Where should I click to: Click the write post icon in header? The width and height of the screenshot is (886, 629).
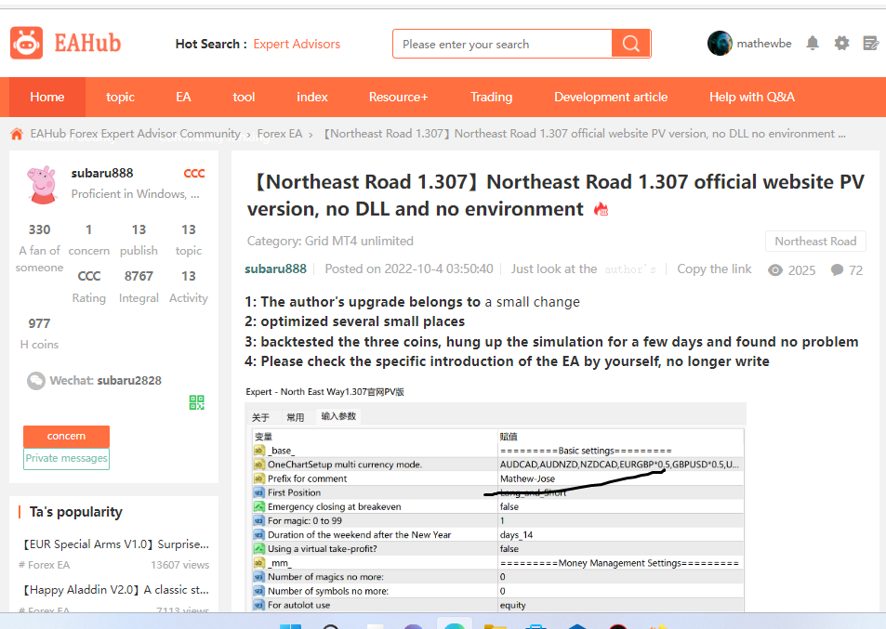871,43
